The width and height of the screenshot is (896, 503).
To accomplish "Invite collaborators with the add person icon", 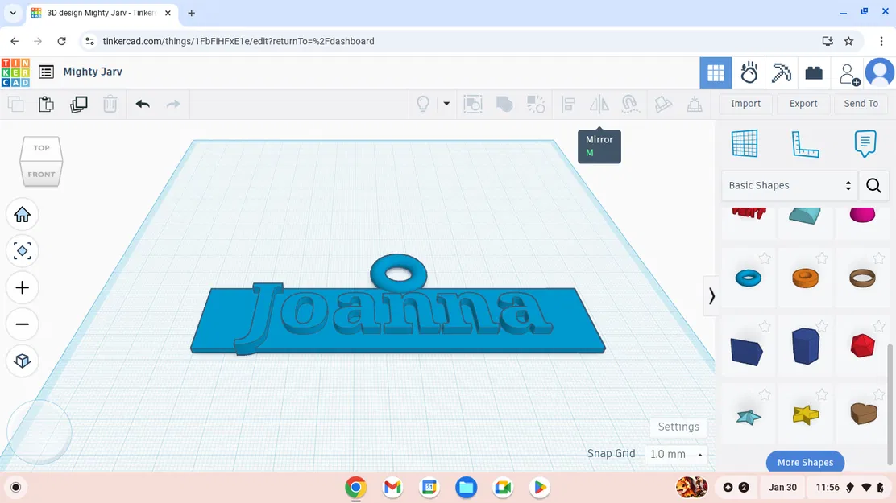I will pyautogui.click(x=848, y=74).
